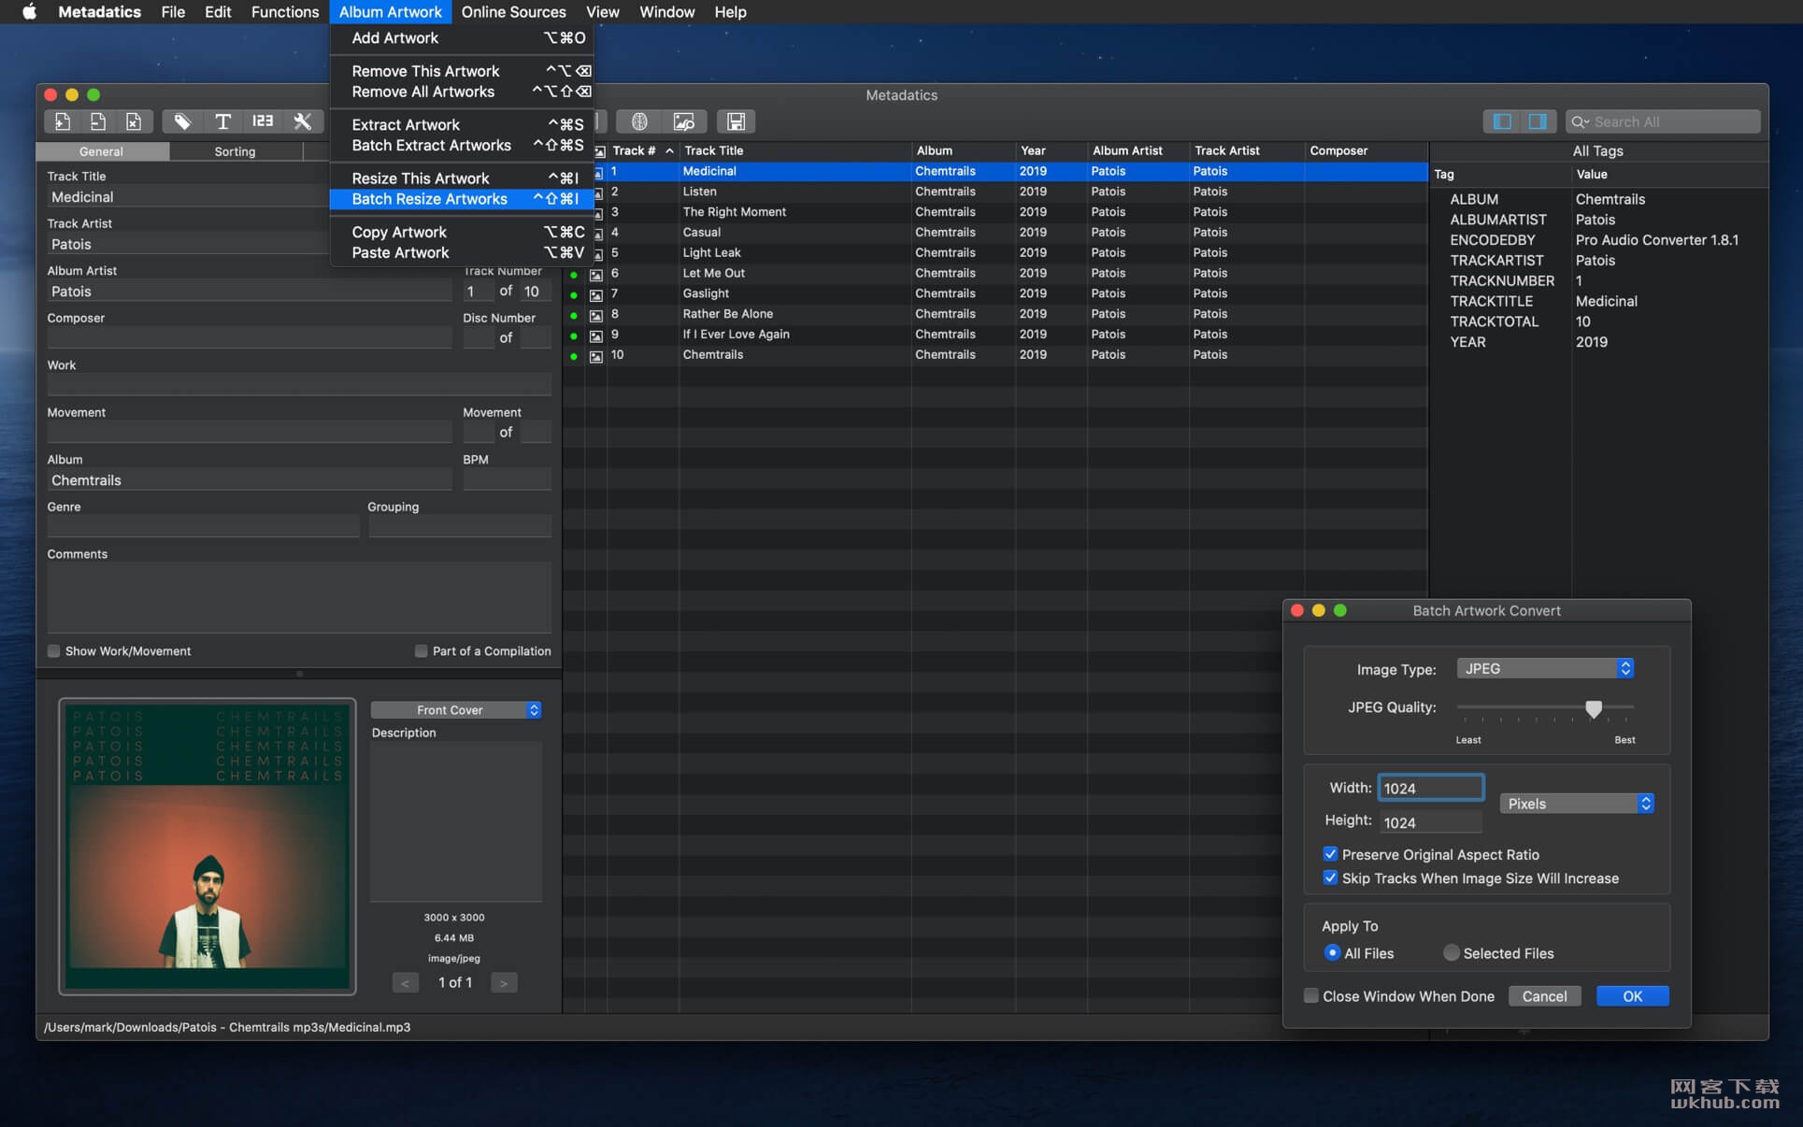
Task: Click the add file toolbar icon
Action: click(x=62, y=121)
